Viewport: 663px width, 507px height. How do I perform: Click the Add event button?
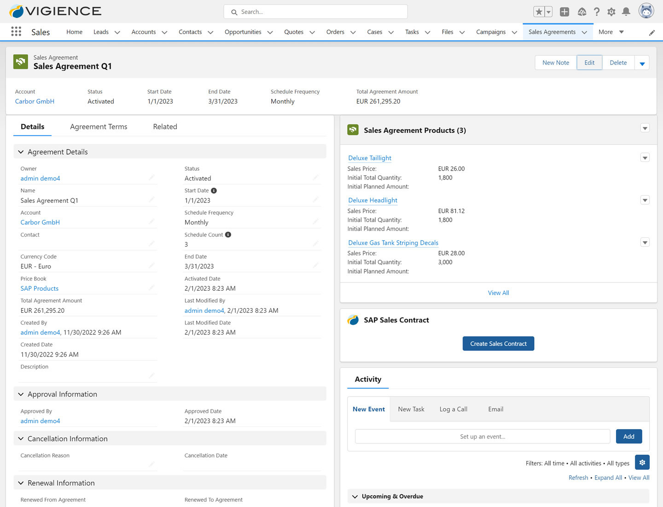629,437
